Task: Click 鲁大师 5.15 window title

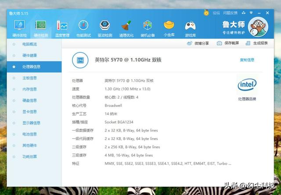Action: [x=18, y=14]
